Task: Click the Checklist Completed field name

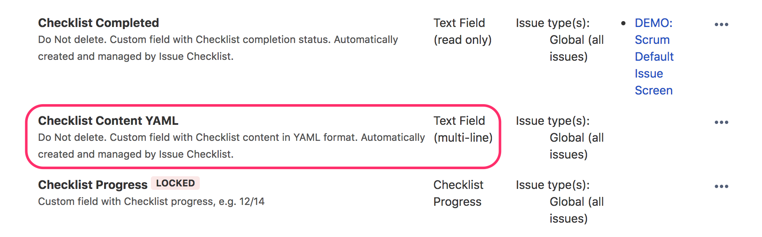Action: [98, 23]
